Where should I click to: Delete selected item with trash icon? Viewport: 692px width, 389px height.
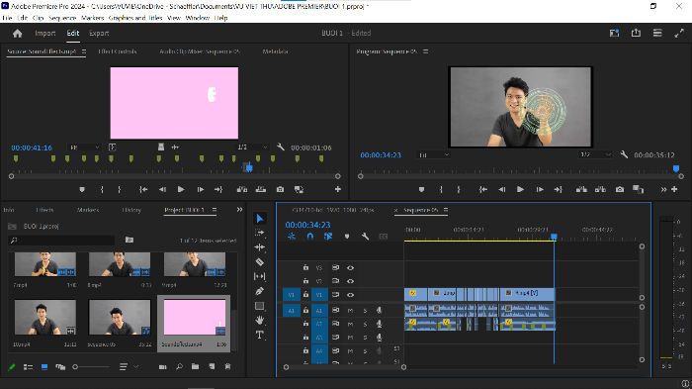(227, 366)
